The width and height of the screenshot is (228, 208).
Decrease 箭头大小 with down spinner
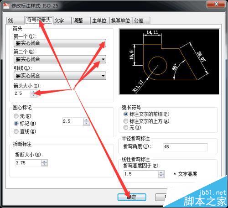[34, 96]
